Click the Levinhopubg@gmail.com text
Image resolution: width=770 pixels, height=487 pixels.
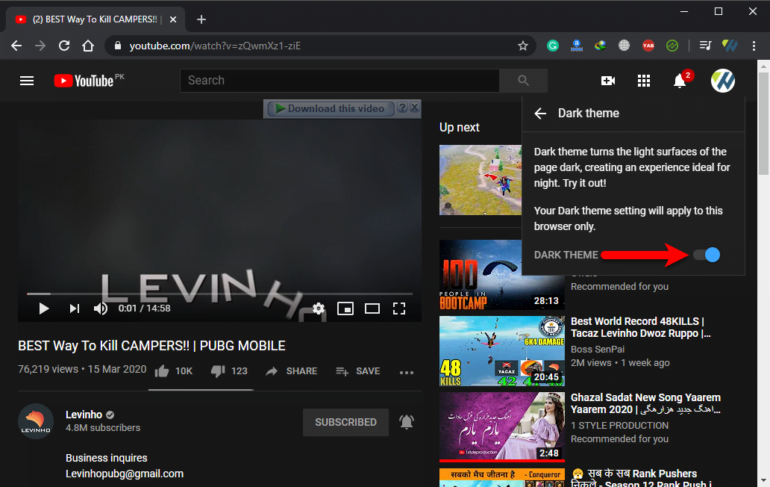point(125,474)
